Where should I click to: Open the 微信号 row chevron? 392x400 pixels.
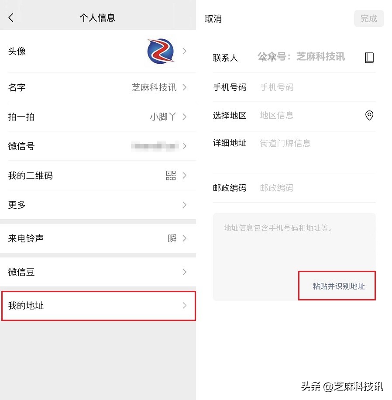point(185,146)
